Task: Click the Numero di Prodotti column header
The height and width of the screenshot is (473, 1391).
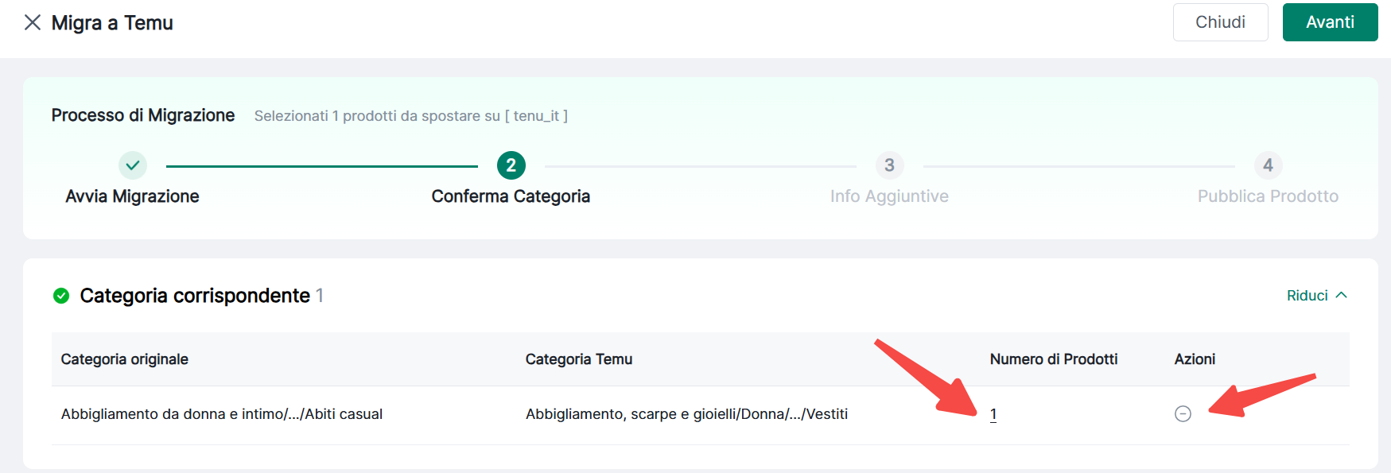Action: pyautogui.click(x=1053, y=359)
